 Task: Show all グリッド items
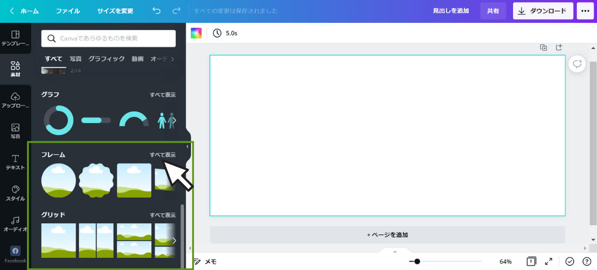click(163, 215)
